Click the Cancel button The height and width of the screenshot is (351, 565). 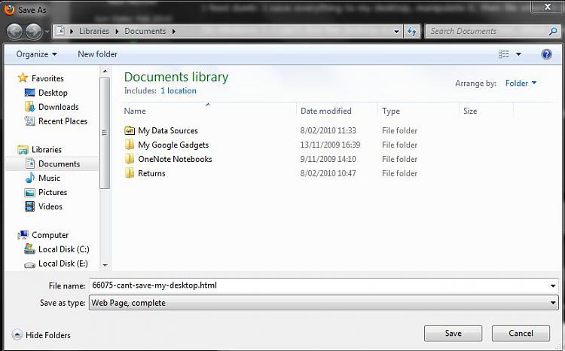coord(521,334)
